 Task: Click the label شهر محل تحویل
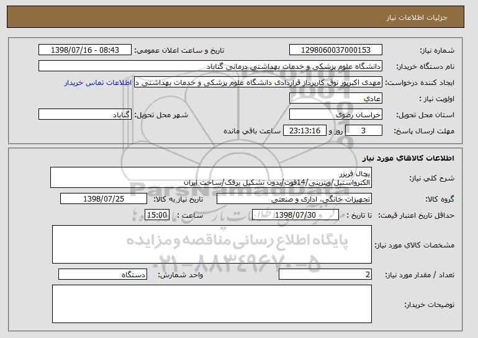[161, 115]
